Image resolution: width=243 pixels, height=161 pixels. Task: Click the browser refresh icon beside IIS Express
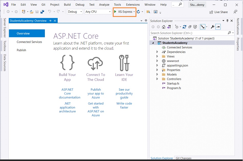point(138,12)
